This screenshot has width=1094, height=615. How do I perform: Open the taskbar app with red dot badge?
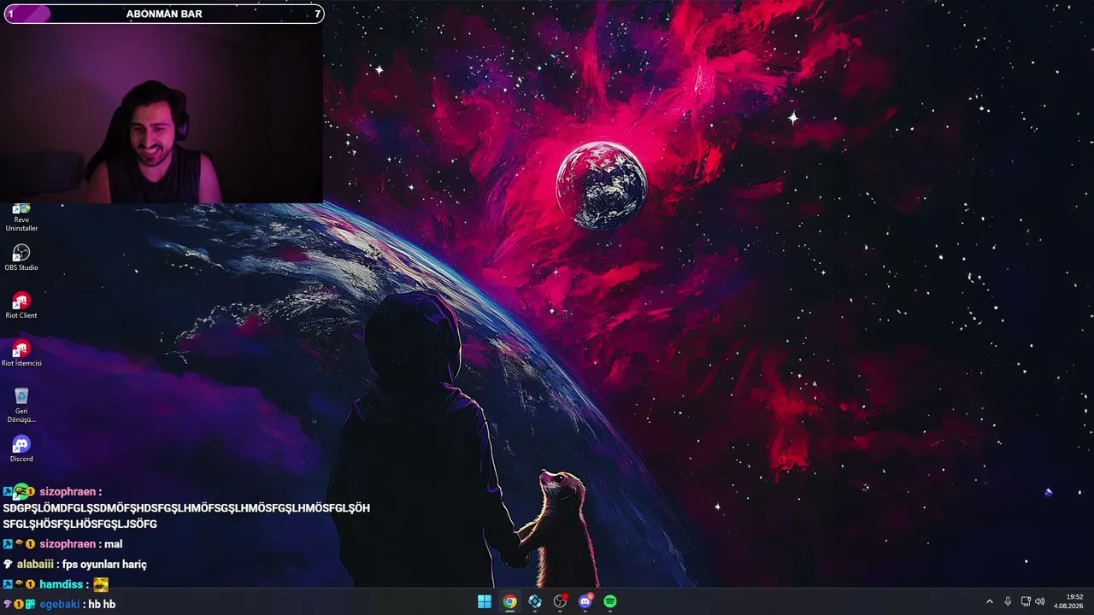click(560, 601)
